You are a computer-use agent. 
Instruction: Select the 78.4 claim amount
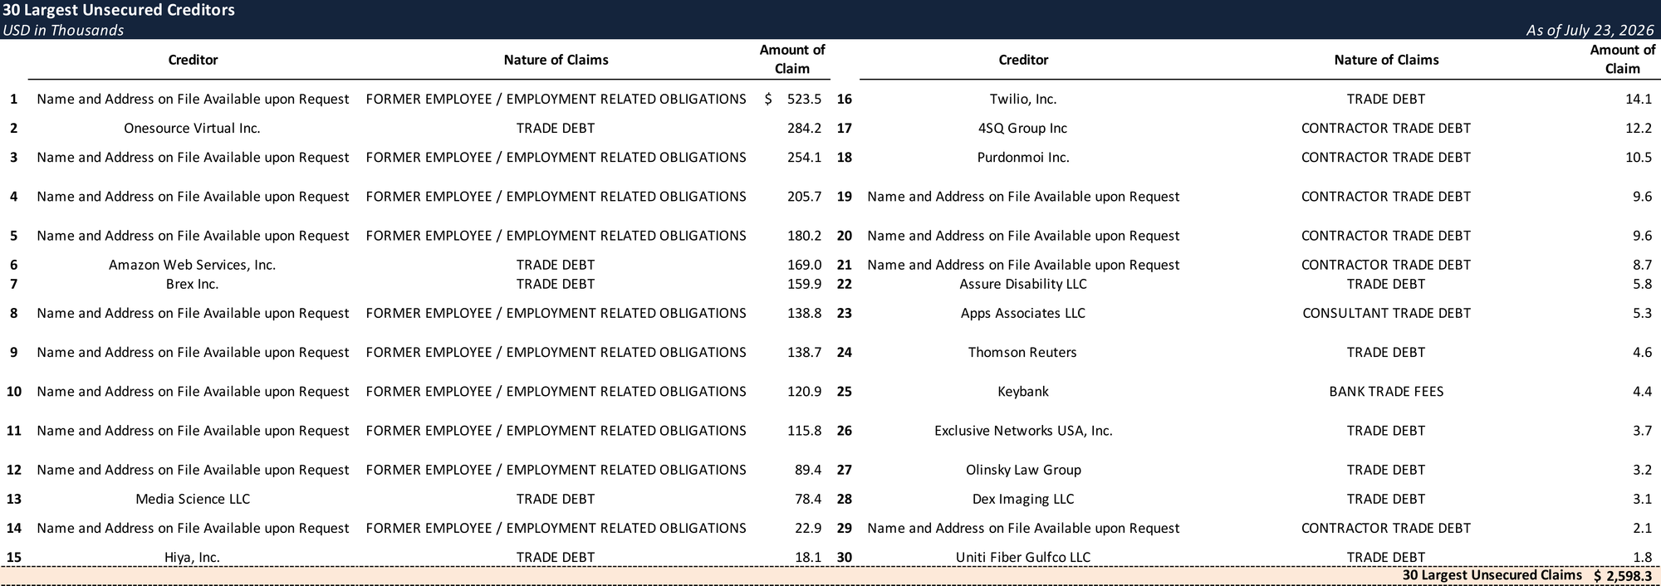coord(808,499)
